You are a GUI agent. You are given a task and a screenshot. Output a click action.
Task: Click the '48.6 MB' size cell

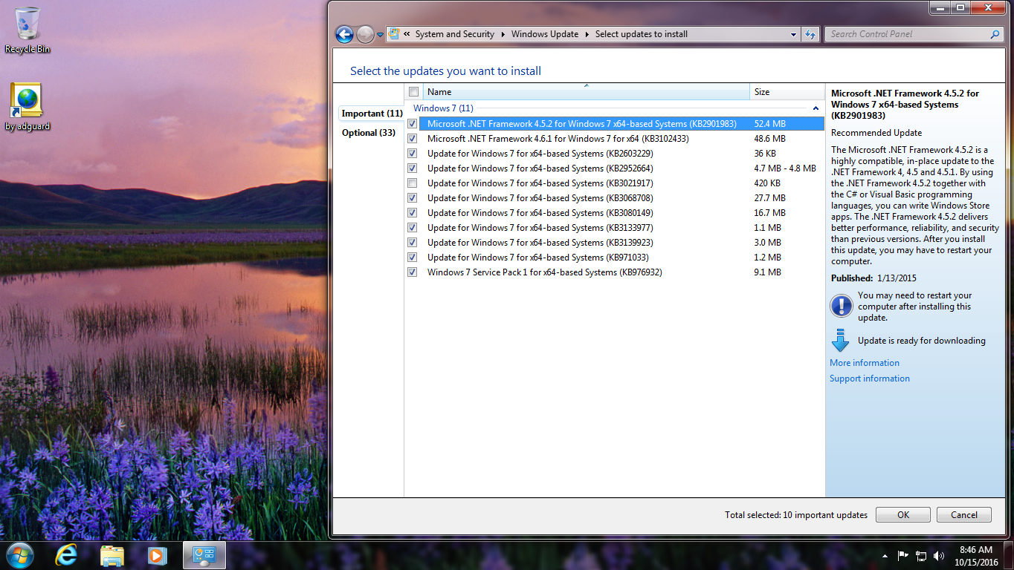click(770, 139)
